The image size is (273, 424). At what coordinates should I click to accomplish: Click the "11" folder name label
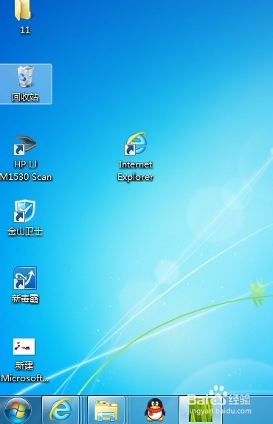tap(25, 29)
